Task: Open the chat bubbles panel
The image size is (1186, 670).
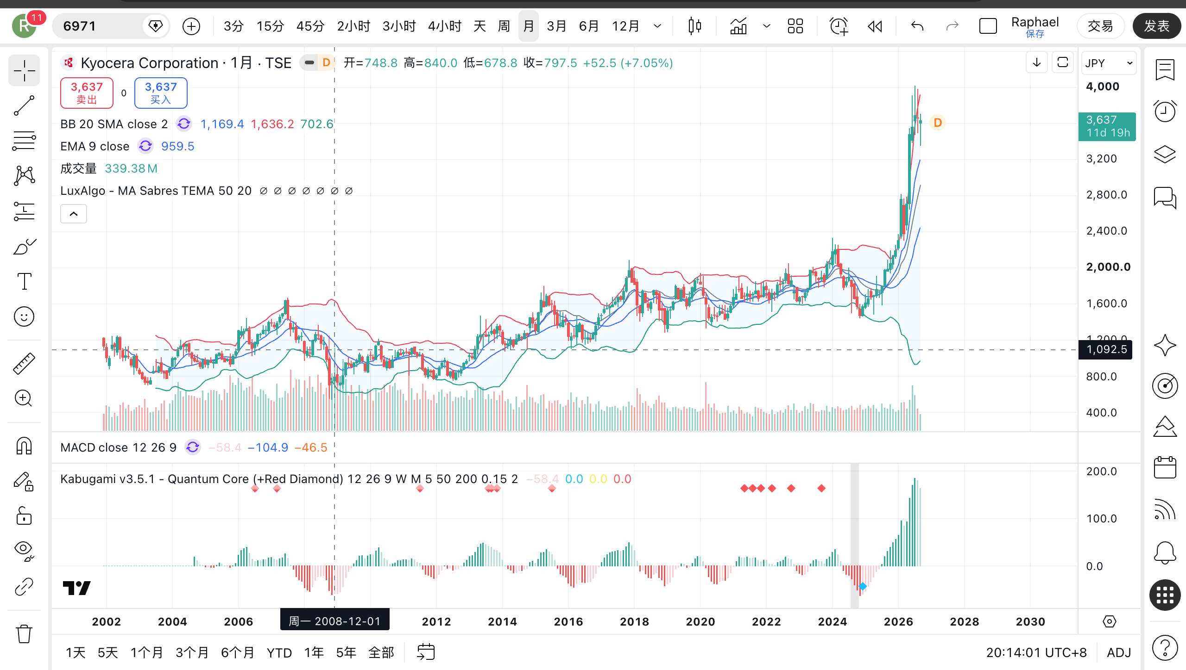Action: [1165, 198]
